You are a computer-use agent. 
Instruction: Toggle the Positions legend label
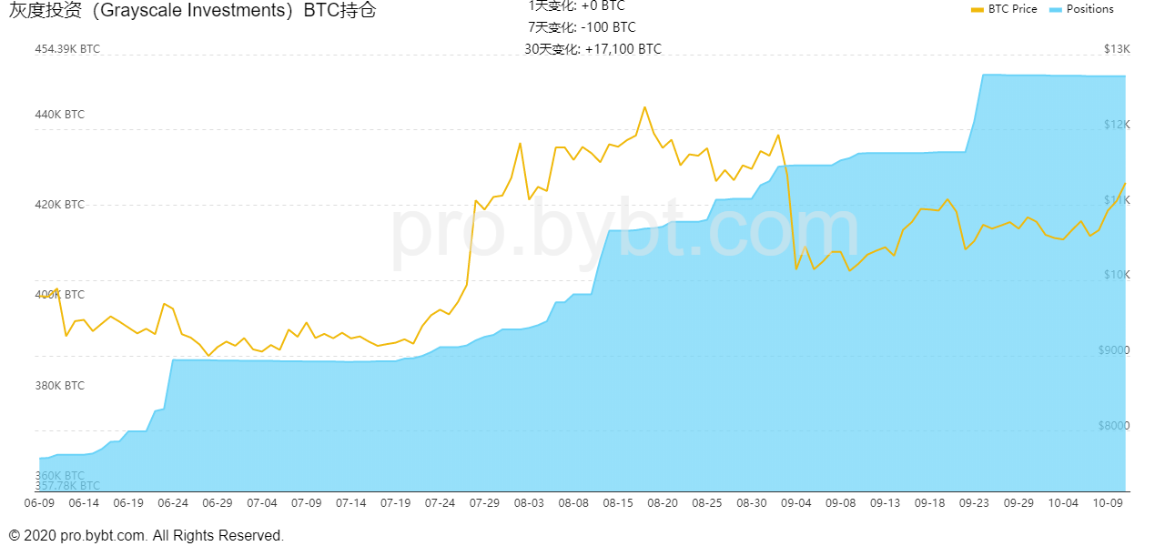pyautogui.click(x=1089, y=9)
